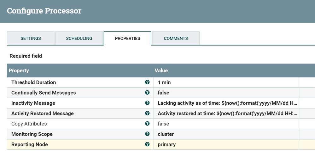315x156 pixels.
Task: Click help icon for Monitoring Scope
Action: click(147, 134)
